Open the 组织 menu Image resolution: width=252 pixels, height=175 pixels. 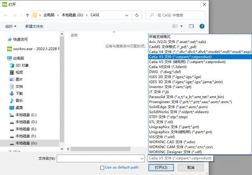coord(11,26)
